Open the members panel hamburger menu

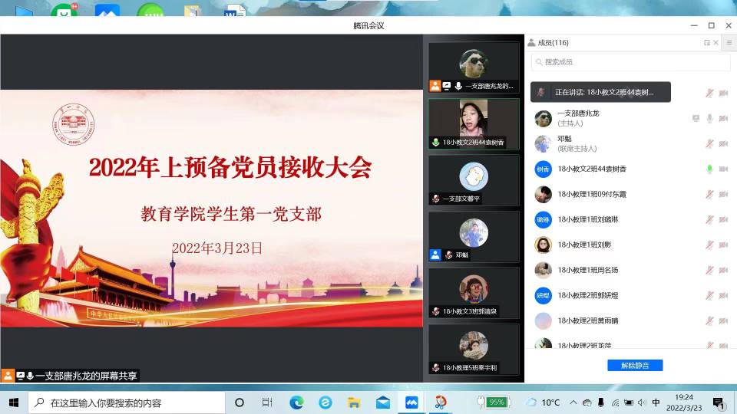pos(729,43)
